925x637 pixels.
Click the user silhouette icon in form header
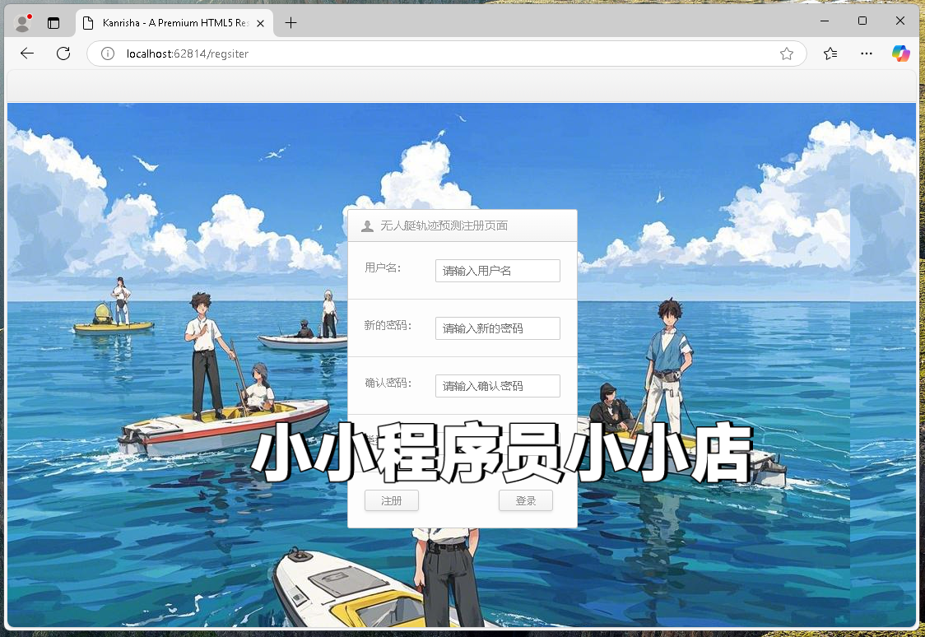367,226
